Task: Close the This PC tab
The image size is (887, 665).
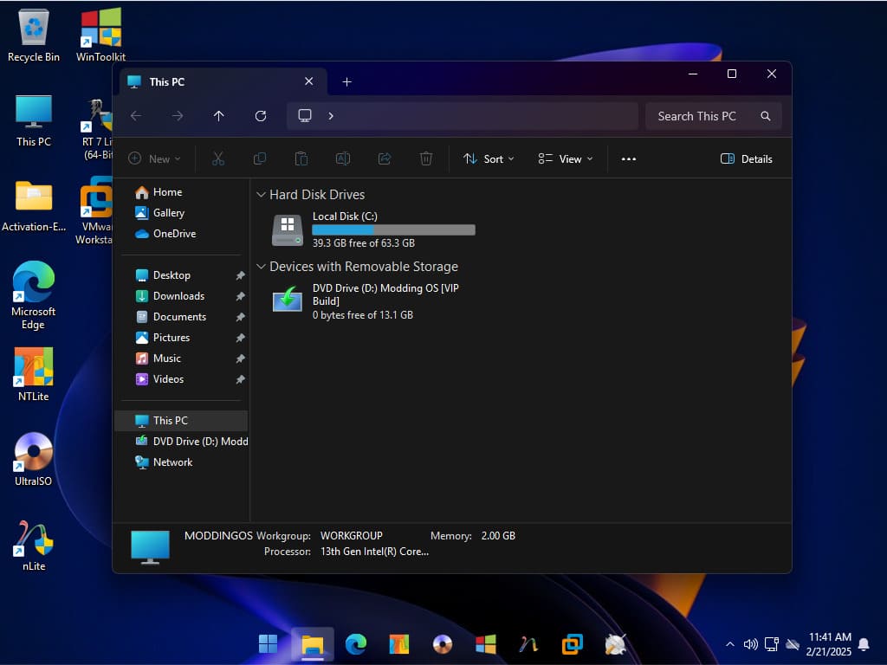Action: [309, 81]
